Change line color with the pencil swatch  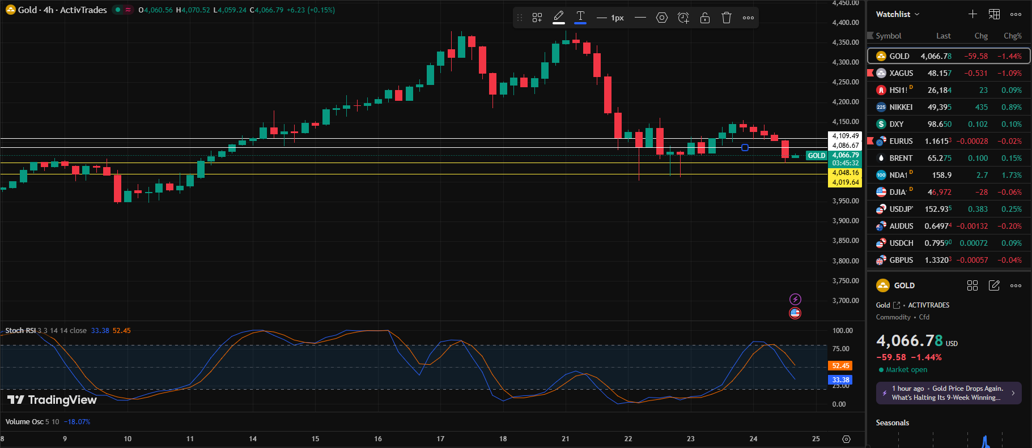point(559,18)
